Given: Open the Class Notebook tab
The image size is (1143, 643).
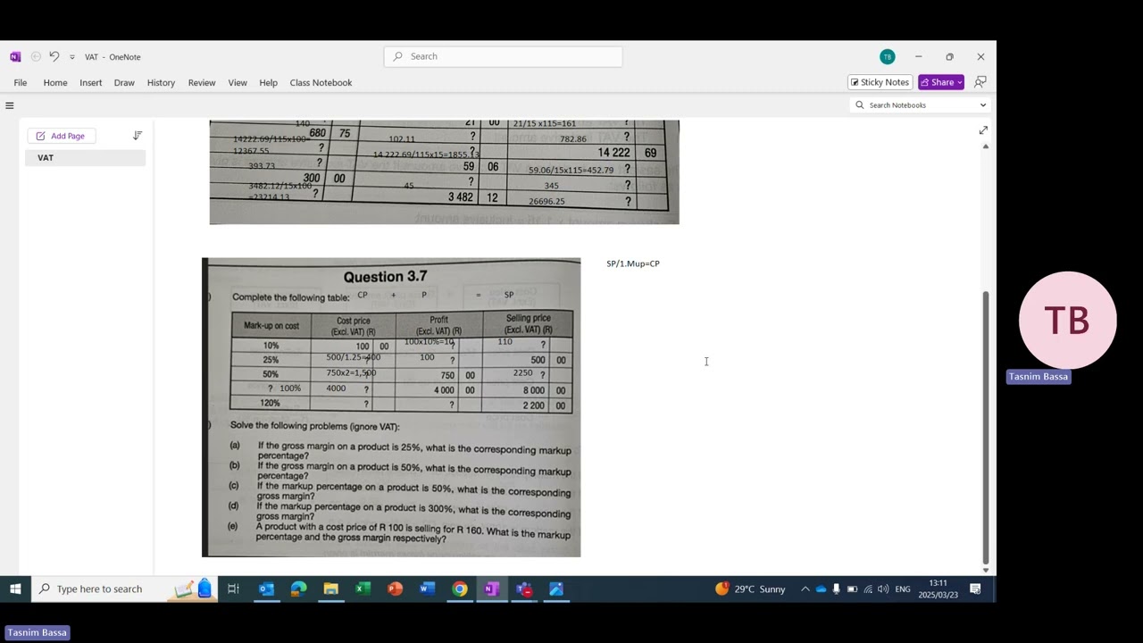Looking at the screenshot, I should [x=321, y=82].
